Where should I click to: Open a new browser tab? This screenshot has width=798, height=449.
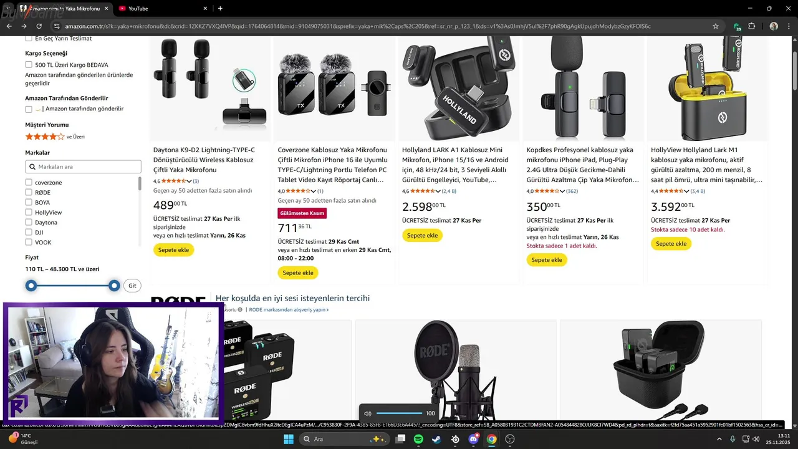tap(220, 9)
